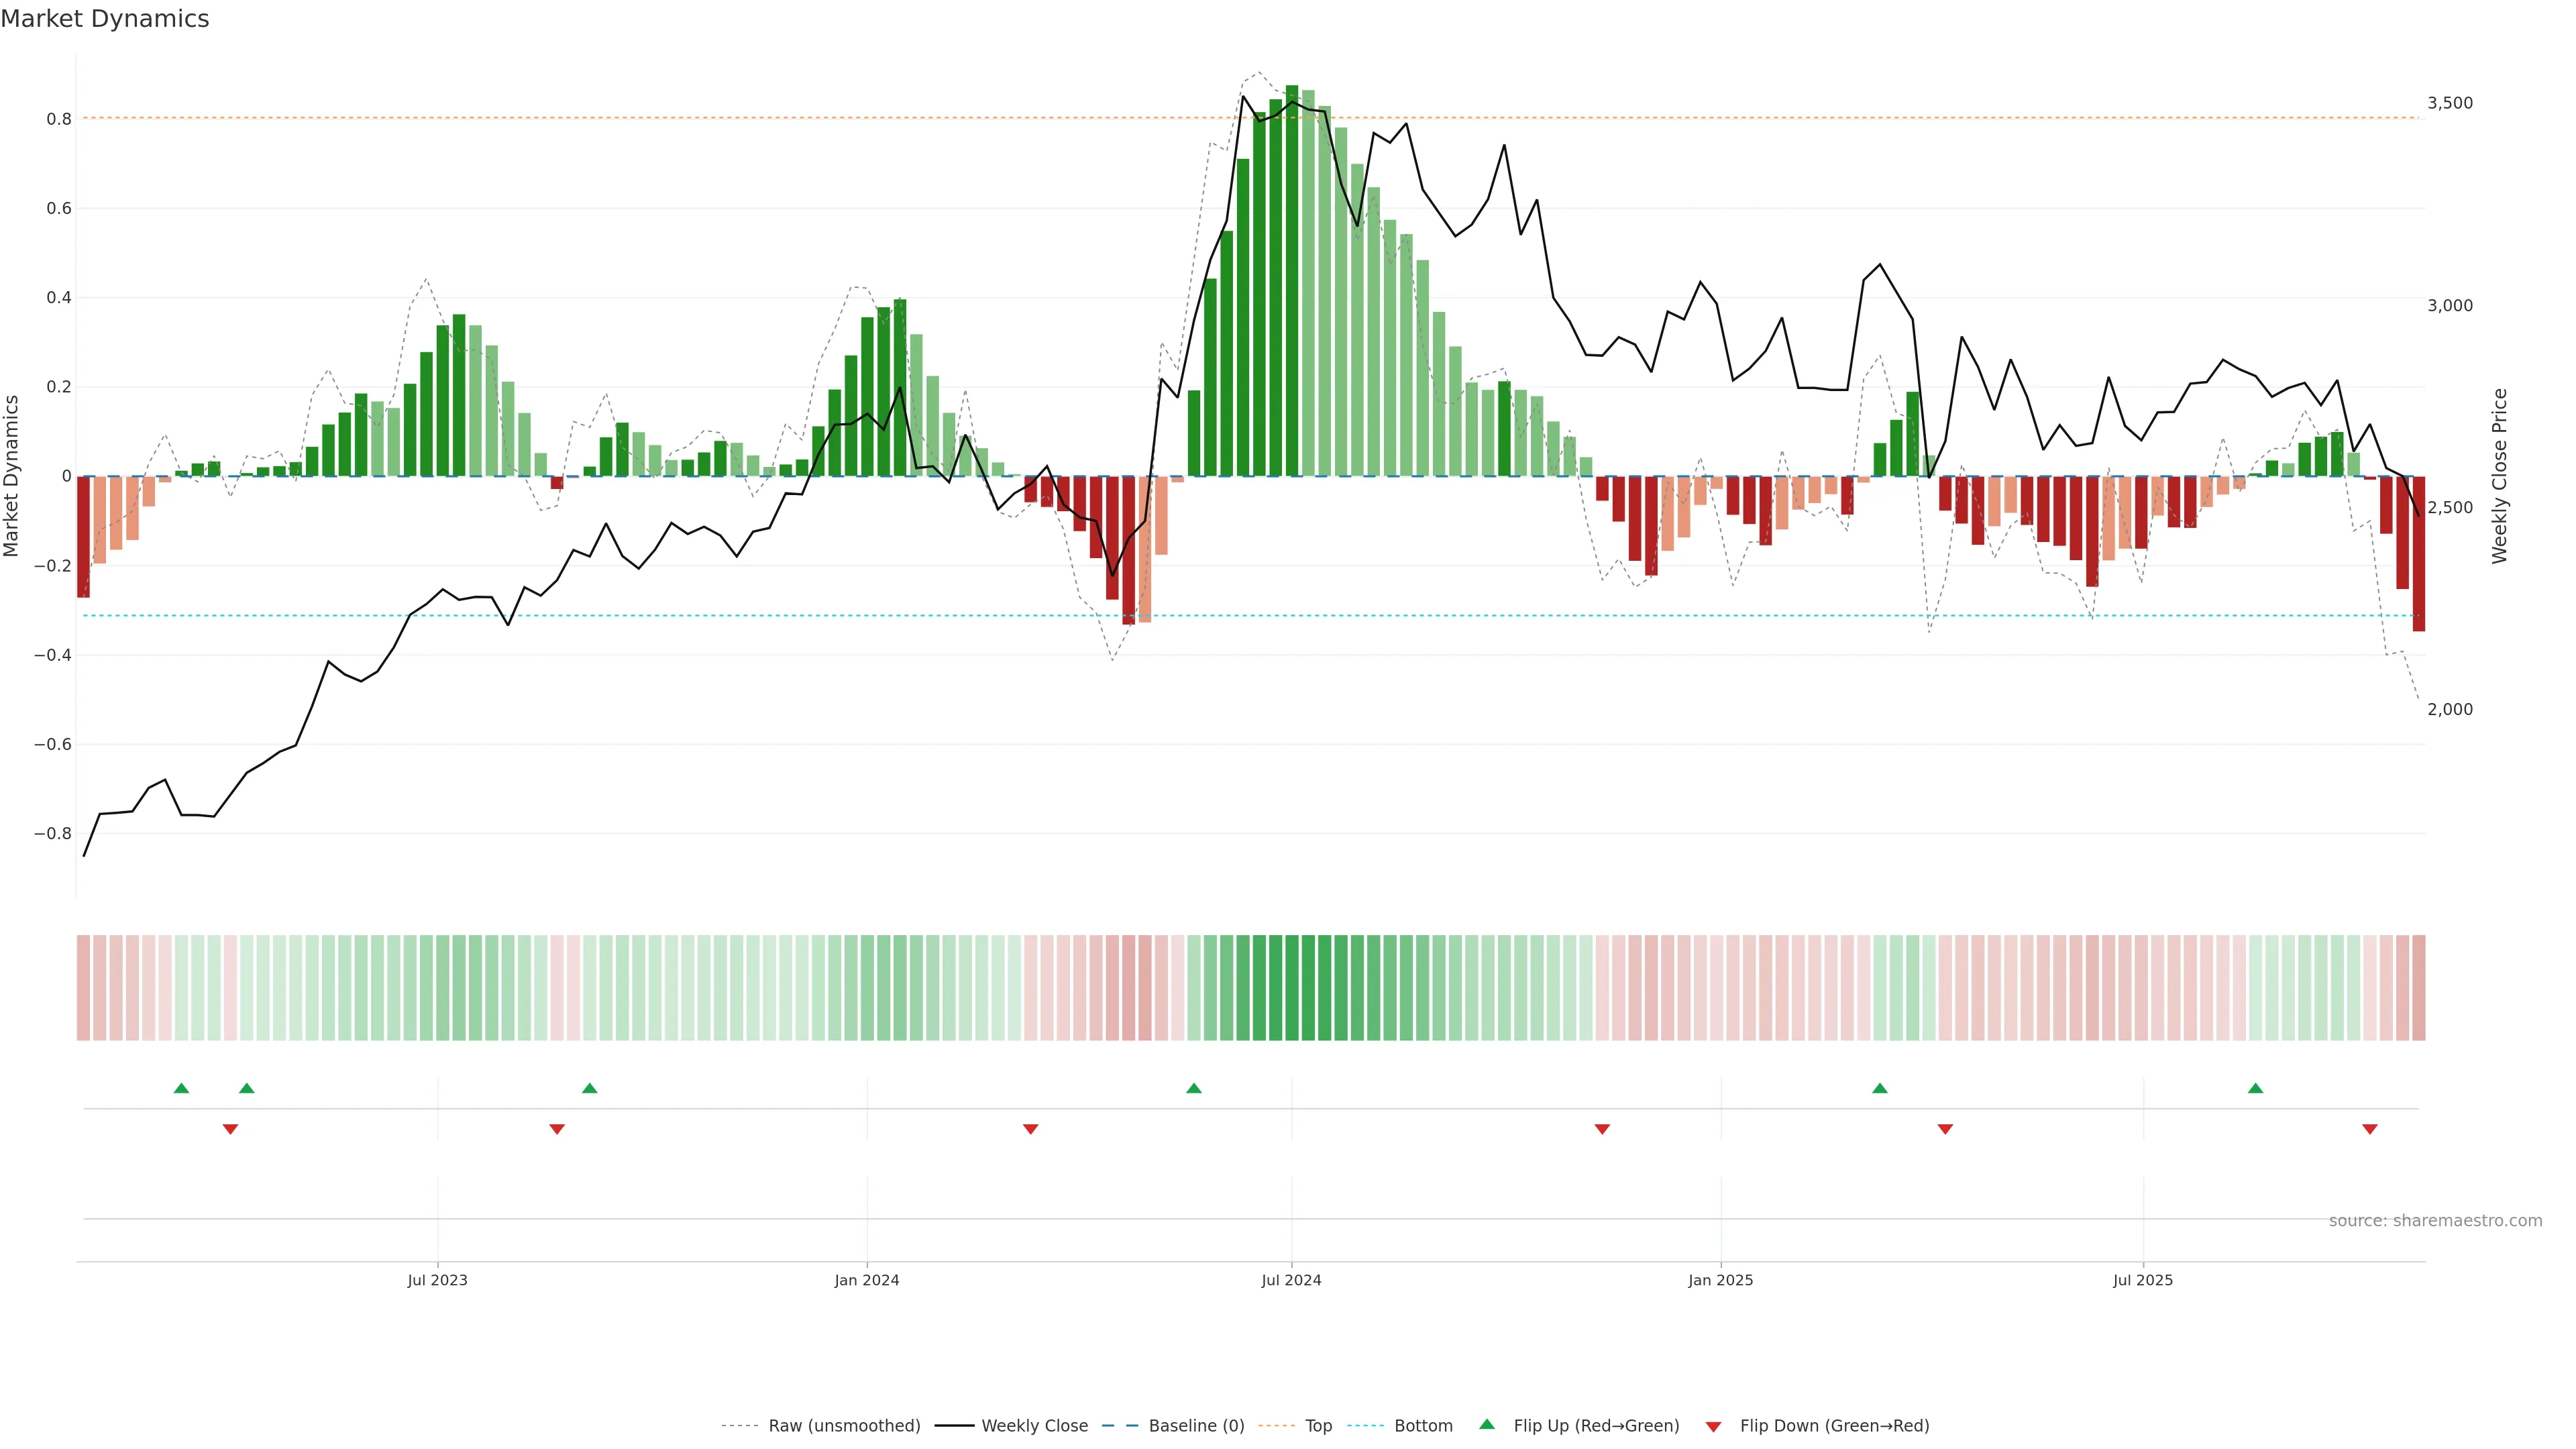Select the Jul 2024 x-axis label
Screen dimensions: 2576x1449
point(1291,1280)
